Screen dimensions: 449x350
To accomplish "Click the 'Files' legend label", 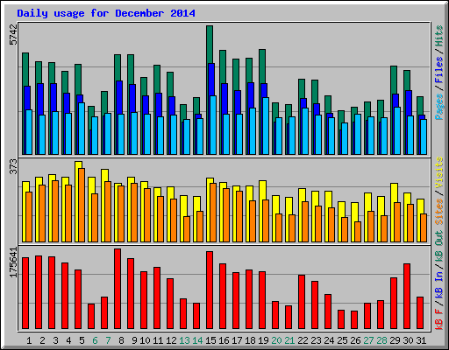I will (439, 70).
